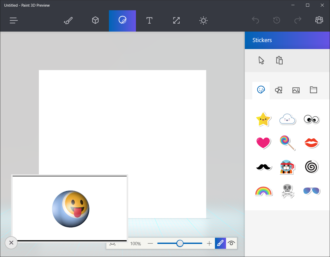Click the Paste clipboard icon
This screenshot has width=330, height=257.
point(279,61)
